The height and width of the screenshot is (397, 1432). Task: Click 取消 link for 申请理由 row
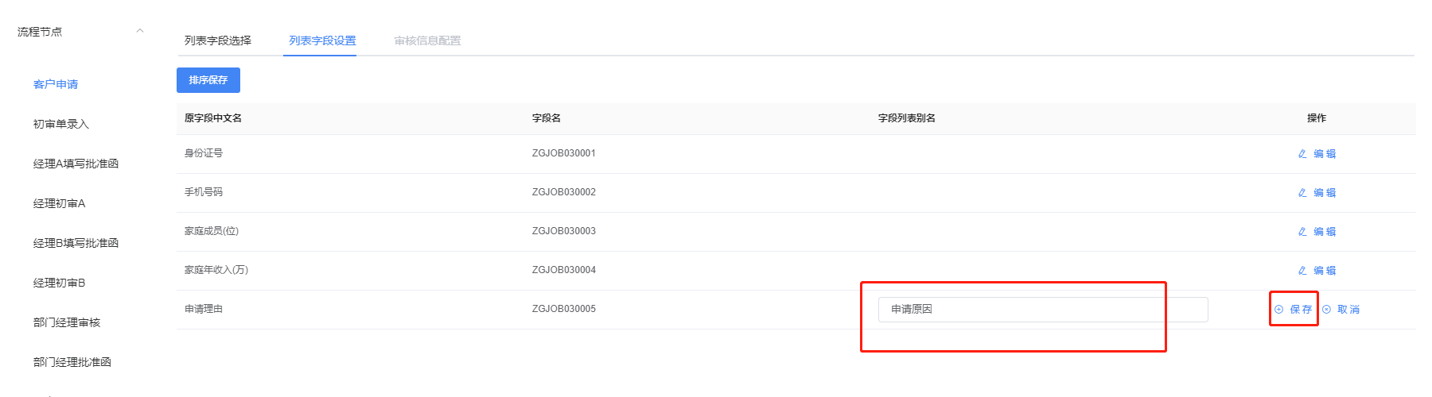[1348, 310]
